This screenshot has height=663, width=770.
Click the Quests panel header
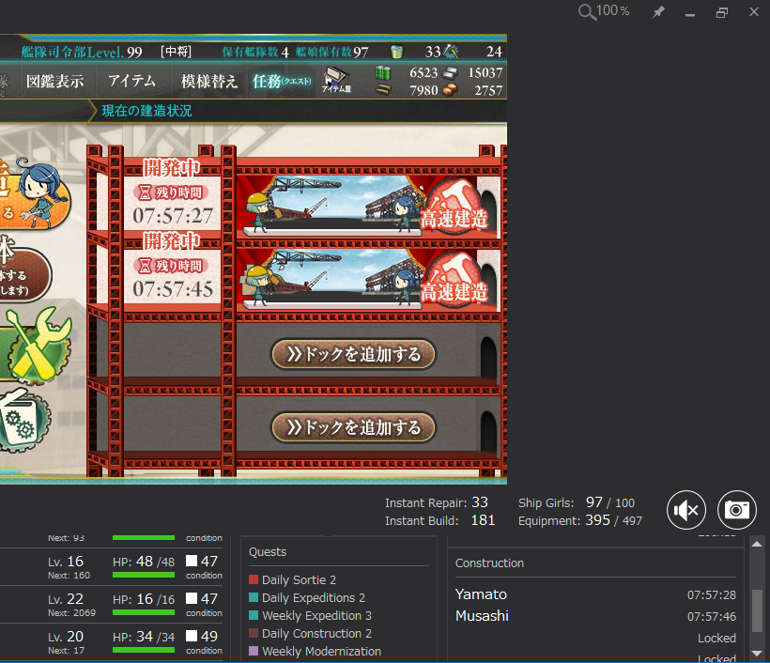pos(268,552)
